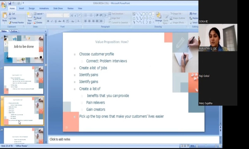
Task: Click the Office button logo
Action: point(4,5)
